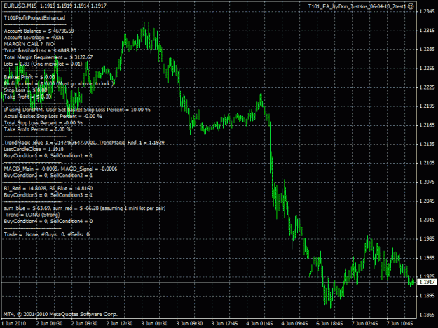Click the BuyCondition2 / SellCondition2 line
438x328 pixels.
pyautogui.click(x=48, y=176)
